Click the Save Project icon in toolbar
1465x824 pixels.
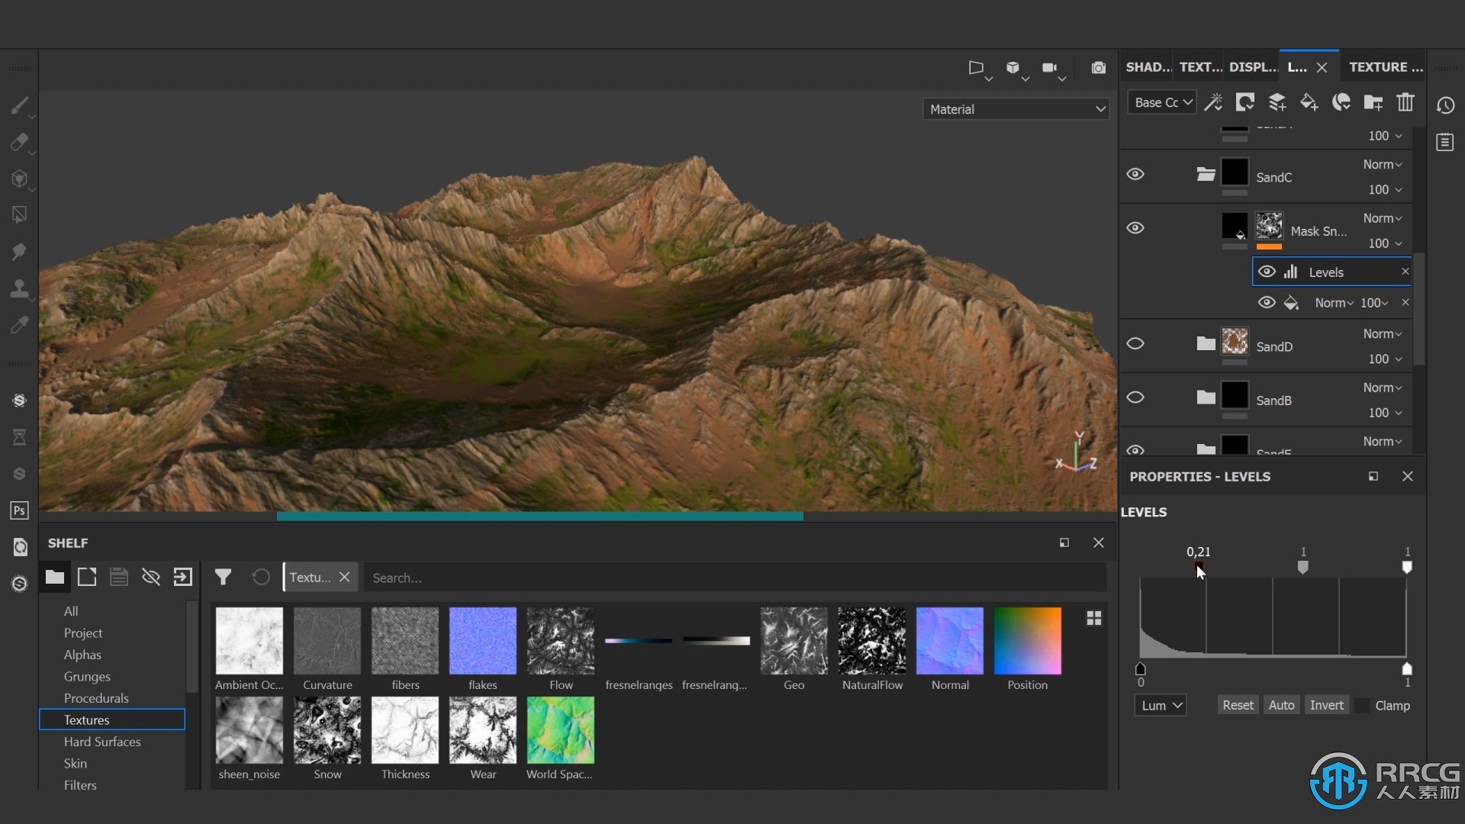tap(119, 578)
